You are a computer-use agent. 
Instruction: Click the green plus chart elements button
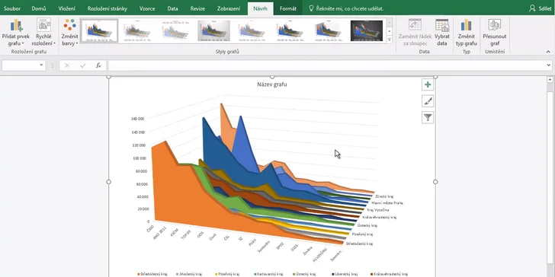(x=428, y=84)
